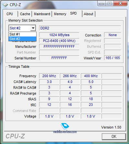The image size is (129, 144).
Task: Go to the Mainboard tab
Action: (42, 14)
